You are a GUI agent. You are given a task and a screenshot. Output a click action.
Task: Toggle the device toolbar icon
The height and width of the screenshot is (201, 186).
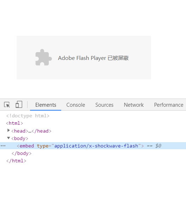19,104
